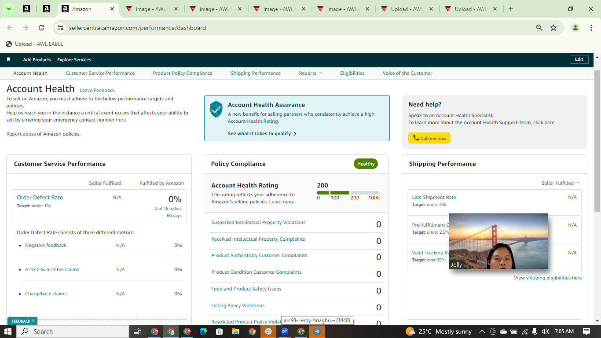This screenshot has width=601, height=338.
Task: Close the active Amazon tab
Action: [112, 9]
